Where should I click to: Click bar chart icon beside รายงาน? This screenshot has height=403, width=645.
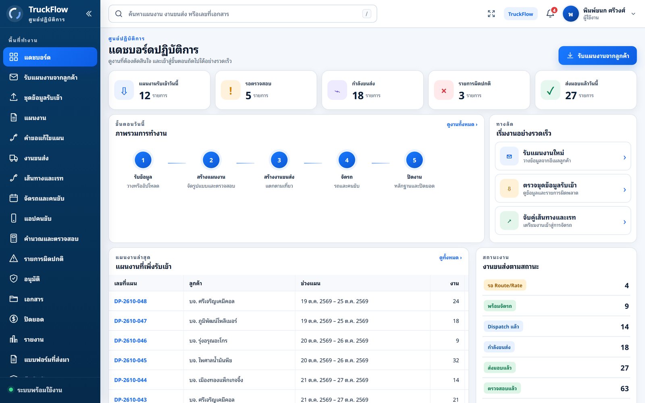(x=14, y=339)
